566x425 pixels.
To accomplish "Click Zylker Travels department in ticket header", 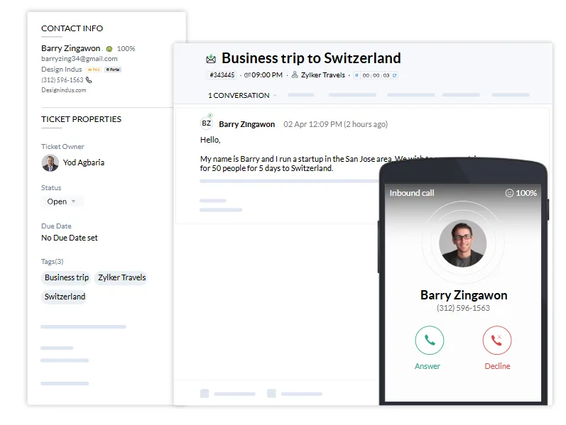I will (323, 75).
